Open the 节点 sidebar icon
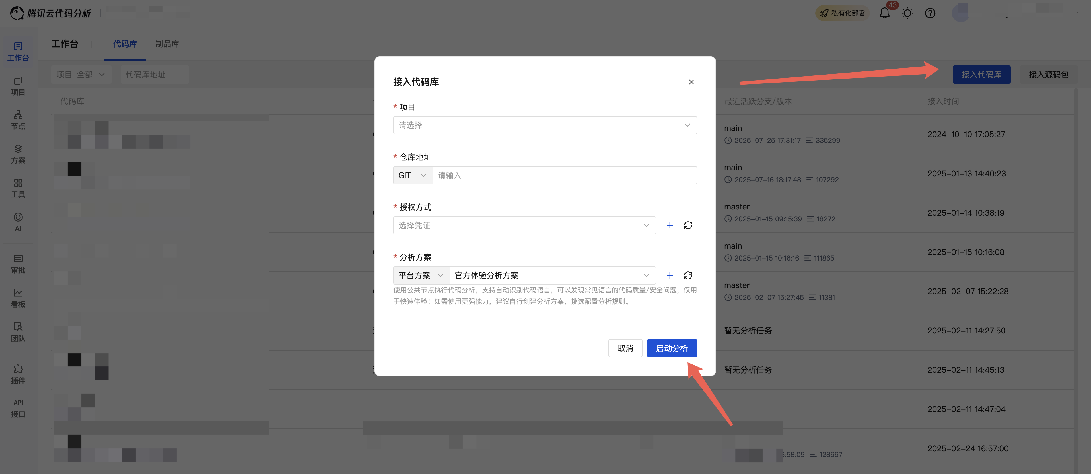The width and height of the screenshot is (1091, 474). click(18, 120)
